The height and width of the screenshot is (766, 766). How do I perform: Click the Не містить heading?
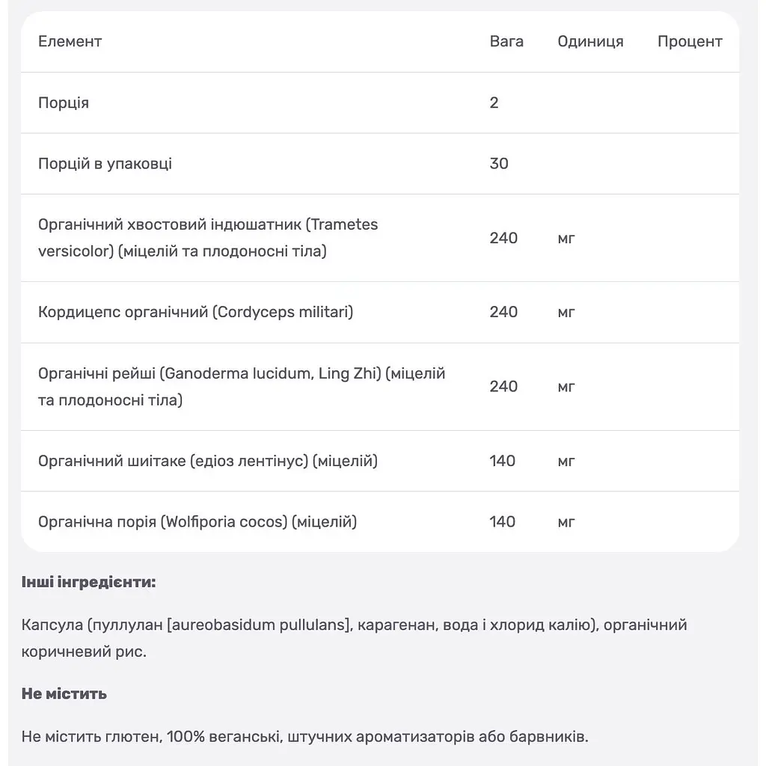[x=64, y=693]
